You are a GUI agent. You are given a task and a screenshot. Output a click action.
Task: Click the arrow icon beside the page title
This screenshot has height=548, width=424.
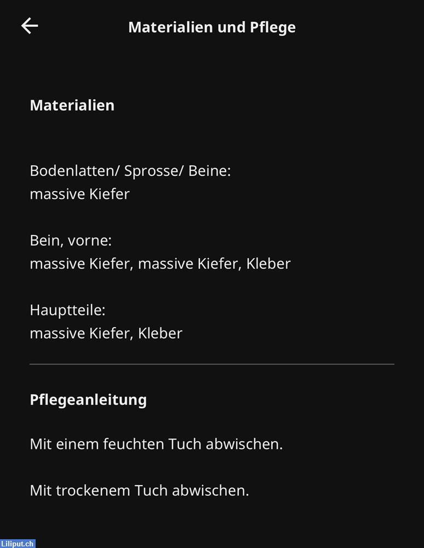[x=29, y=25]
